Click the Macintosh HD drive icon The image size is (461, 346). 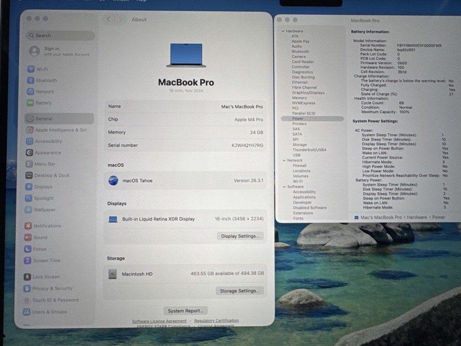tap(113, 274)
